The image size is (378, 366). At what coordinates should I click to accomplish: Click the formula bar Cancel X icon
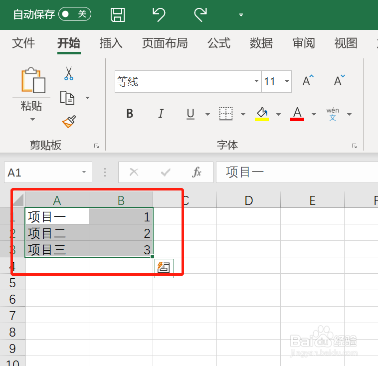134,173
